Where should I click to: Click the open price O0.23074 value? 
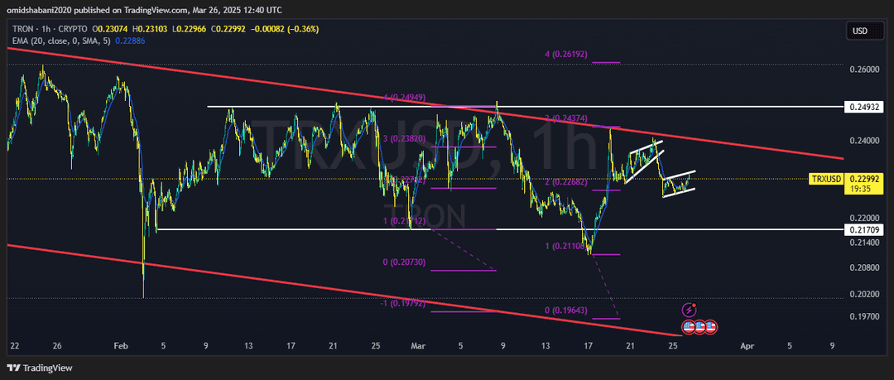[111, 28]
